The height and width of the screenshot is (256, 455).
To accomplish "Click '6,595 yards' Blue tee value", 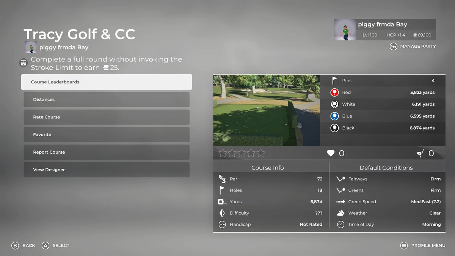I will (x=422, y=116).
